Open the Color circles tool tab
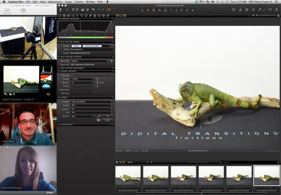Image resolution: width=281 pixels, height=195 pixels. pos(68,16)
